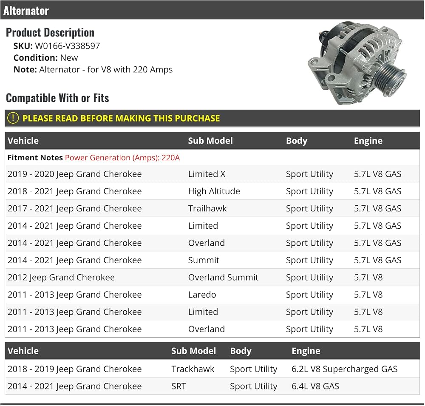Select the High Altitude sub model row

click(x=212, y=191)
